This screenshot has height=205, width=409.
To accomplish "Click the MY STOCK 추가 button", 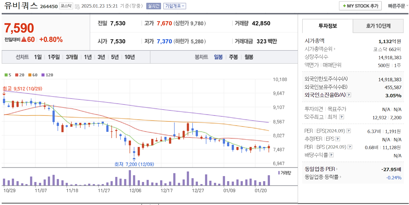I will [x=360, y=6].
